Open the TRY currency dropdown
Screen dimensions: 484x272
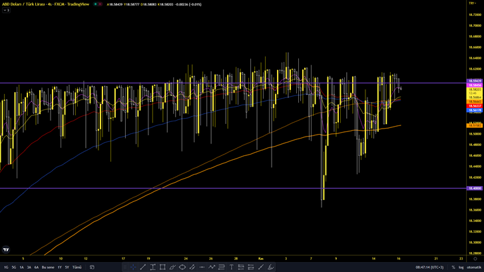471,3
